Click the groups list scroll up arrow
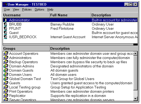Screen dimensions: 141x104 point(135,53)
